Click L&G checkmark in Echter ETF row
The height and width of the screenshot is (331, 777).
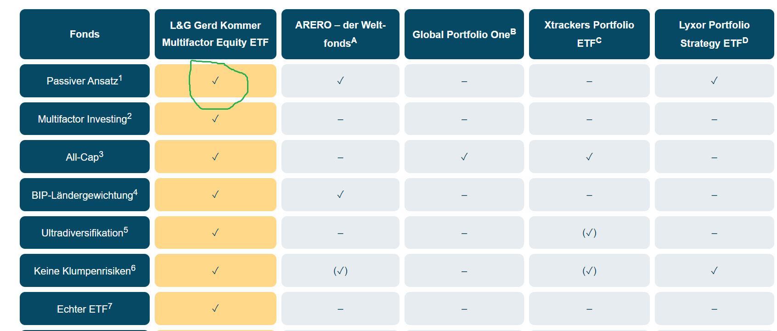[x=215, y=309]
